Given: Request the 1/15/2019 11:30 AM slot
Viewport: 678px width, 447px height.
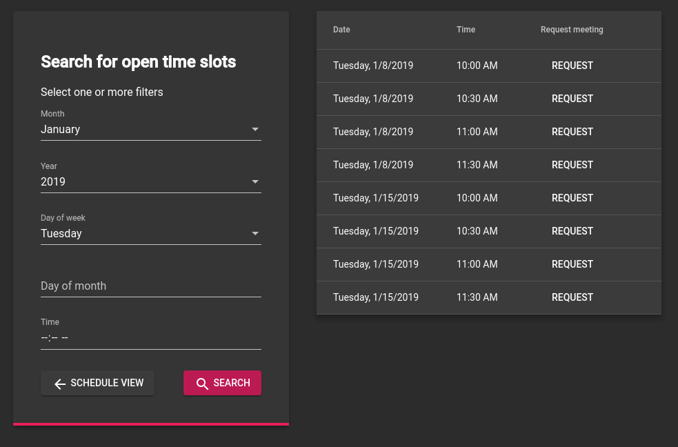Looking at the screenshot, I should coord(572,297).
